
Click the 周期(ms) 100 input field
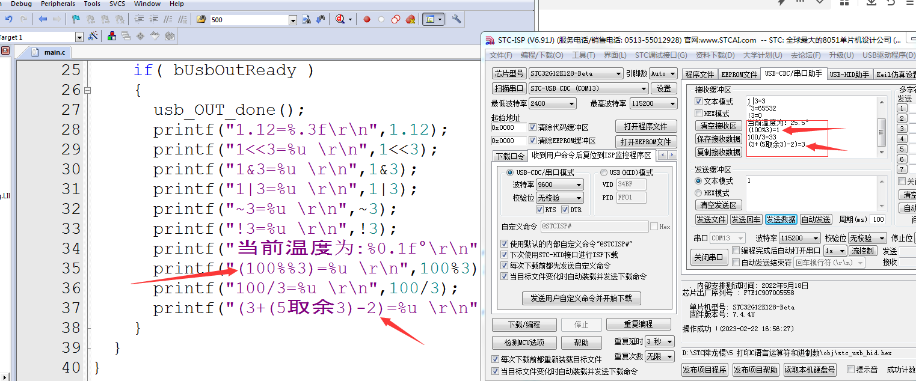(x=878, y=219)
